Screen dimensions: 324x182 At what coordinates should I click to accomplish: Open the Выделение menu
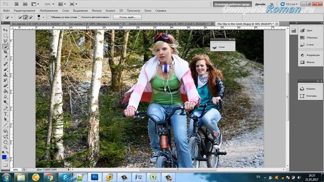coord(80,11)
